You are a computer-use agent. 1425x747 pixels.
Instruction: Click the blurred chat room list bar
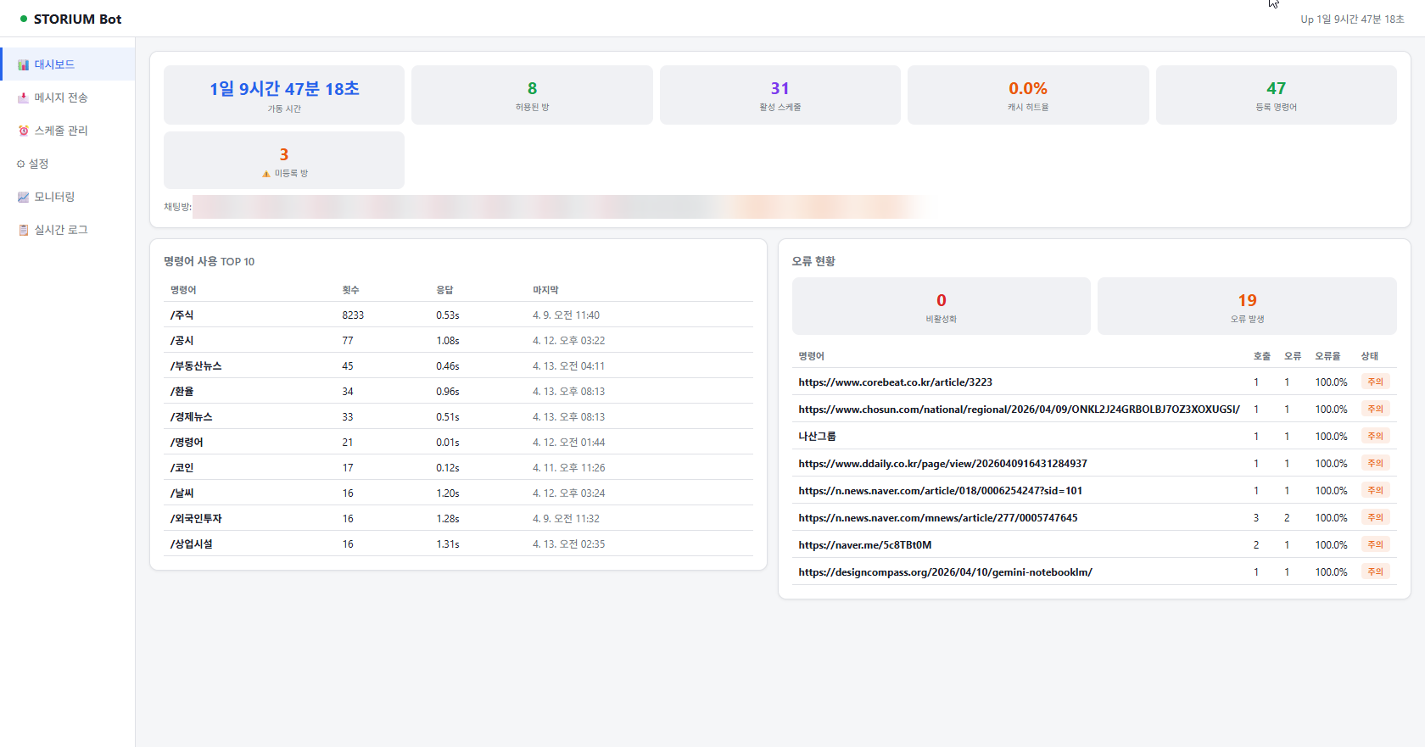[x=560, y=207]
